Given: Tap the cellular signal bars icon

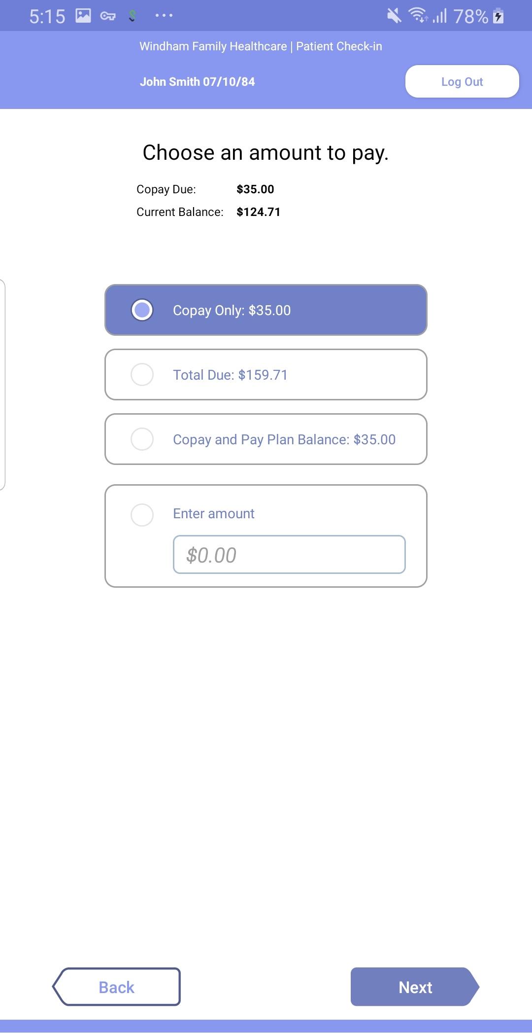Looking at the screenshot, I should (439, 16).
